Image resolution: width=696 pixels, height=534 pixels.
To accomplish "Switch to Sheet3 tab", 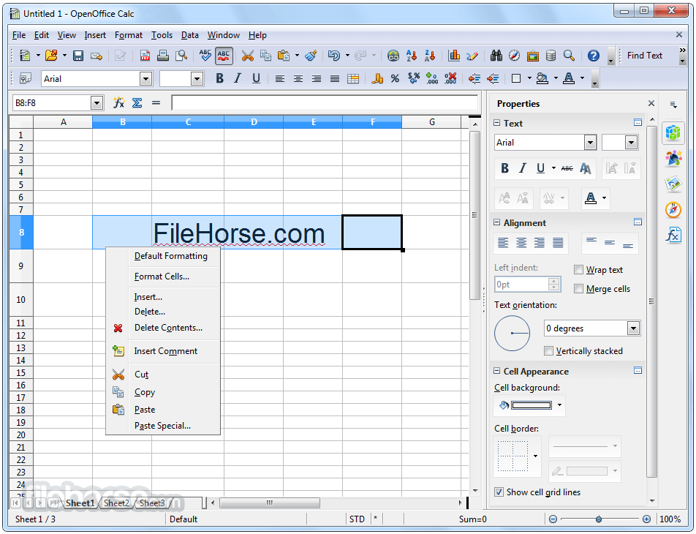I will tap(152, 503).
